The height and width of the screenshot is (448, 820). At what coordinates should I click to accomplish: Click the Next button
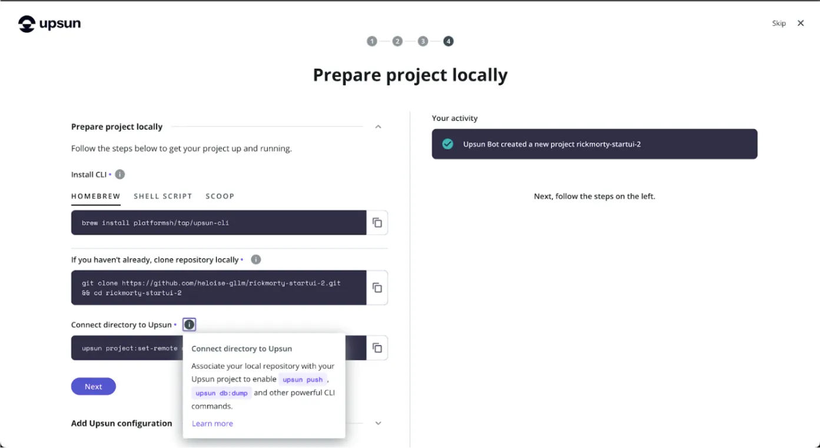pyautogui.click(x=93, y=386)
